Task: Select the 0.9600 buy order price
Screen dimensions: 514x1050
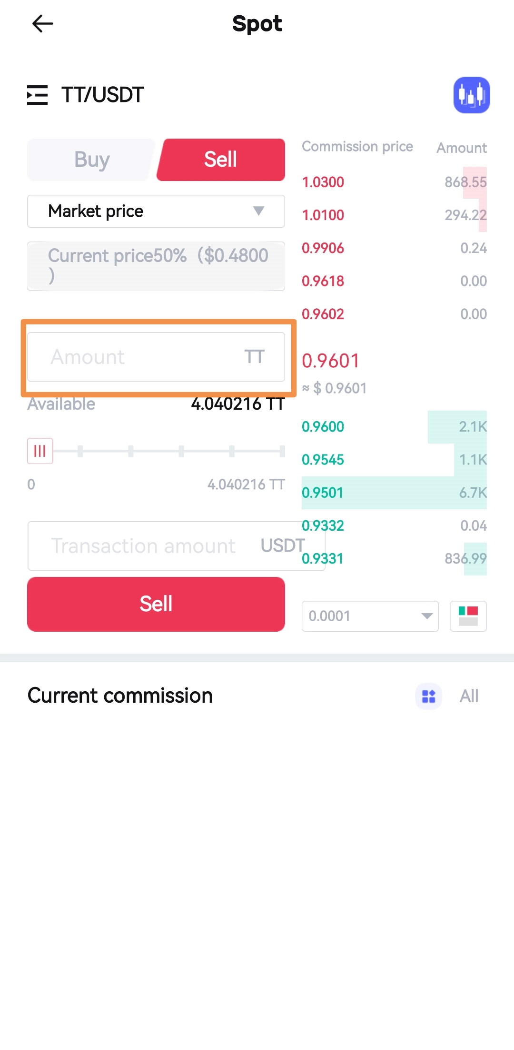Action: point(323,426)
